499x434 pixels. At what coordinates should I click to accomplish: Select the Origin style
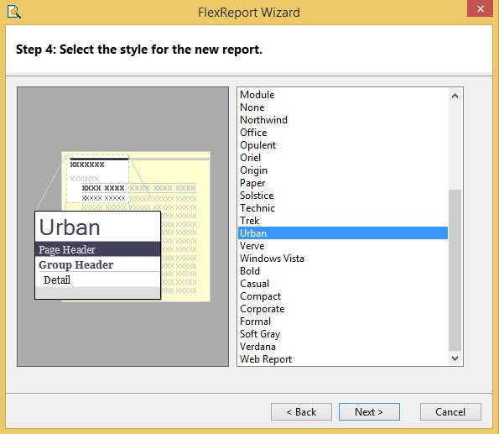pyautogui.click(x=343, y=170)
